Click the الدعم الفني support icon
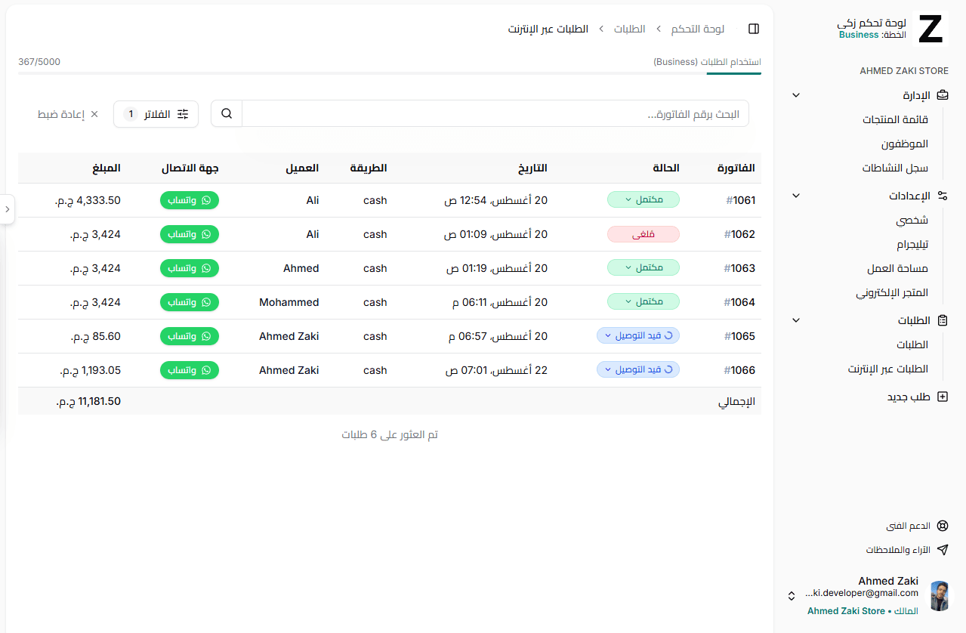 (x=942, y=526)
